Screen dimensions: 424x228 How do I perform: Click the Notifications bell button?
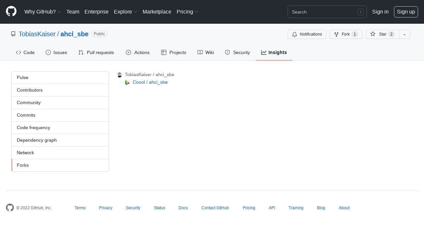307,34
